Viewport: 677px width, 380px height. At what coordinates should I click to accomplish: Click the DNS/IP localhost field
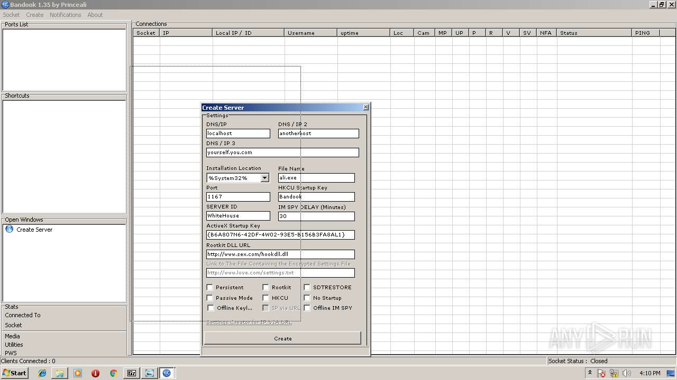coord(238,134)
